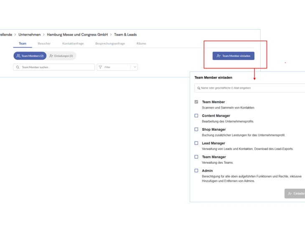305x229 pixels.
Task: Click the person icon on the Einladen button
Action: pos(290,193)
